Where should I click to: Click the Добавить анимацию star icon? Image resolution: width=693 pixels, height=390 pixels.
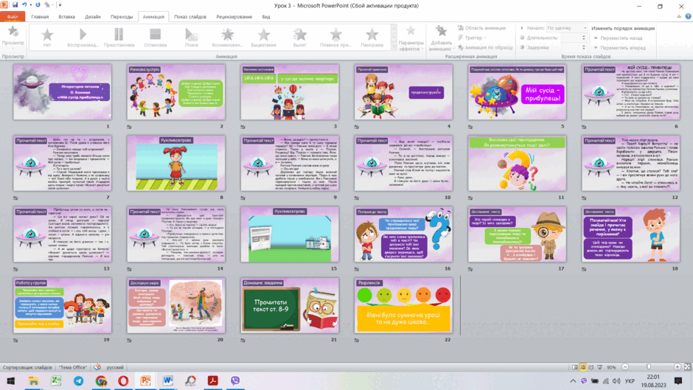coord(441,31)
